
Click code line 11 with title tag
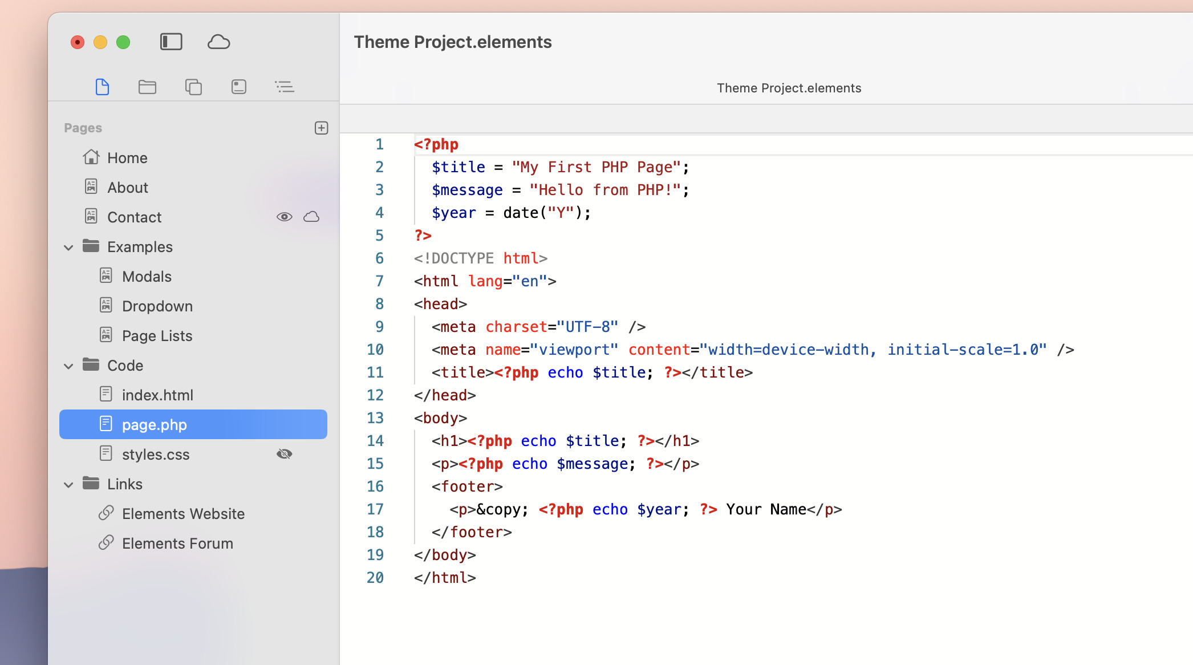pyautogui.click(x=592, y=372)
